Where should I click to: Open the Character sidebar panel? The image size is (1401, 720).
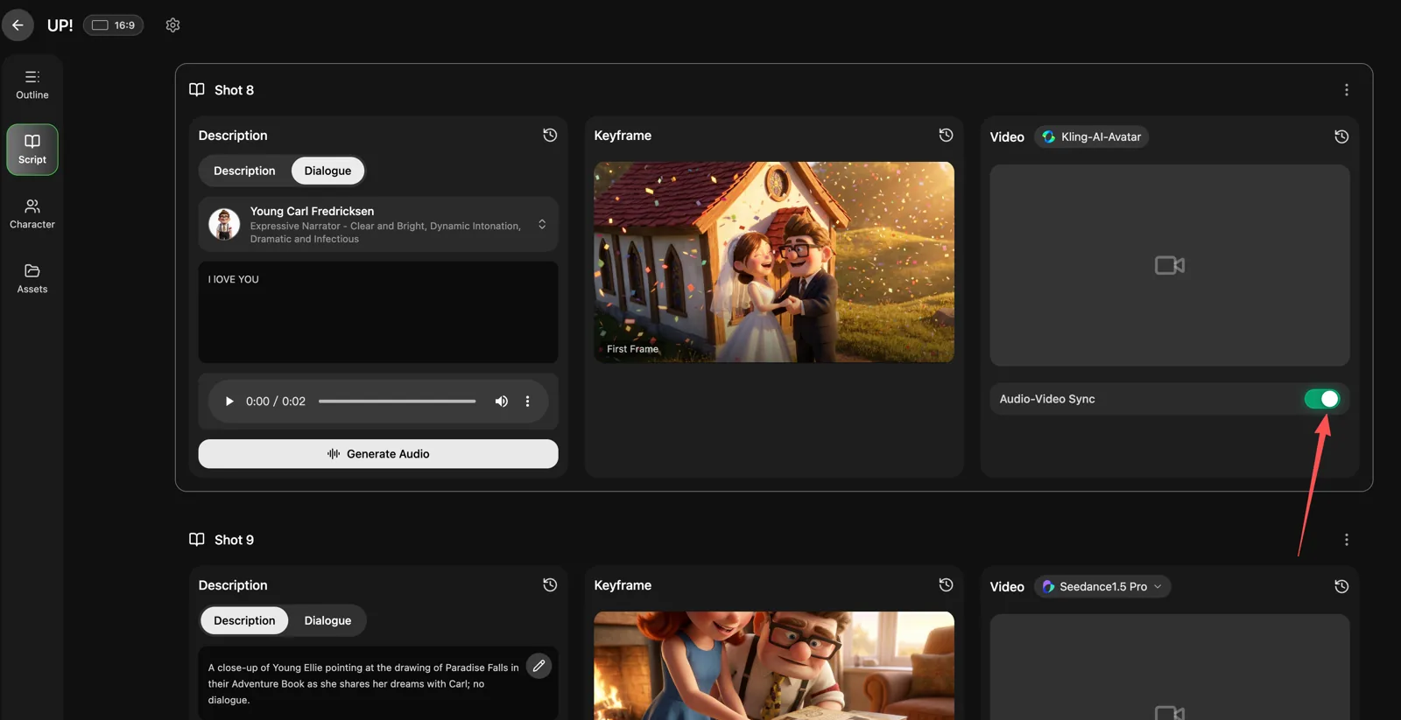[32, 213]
